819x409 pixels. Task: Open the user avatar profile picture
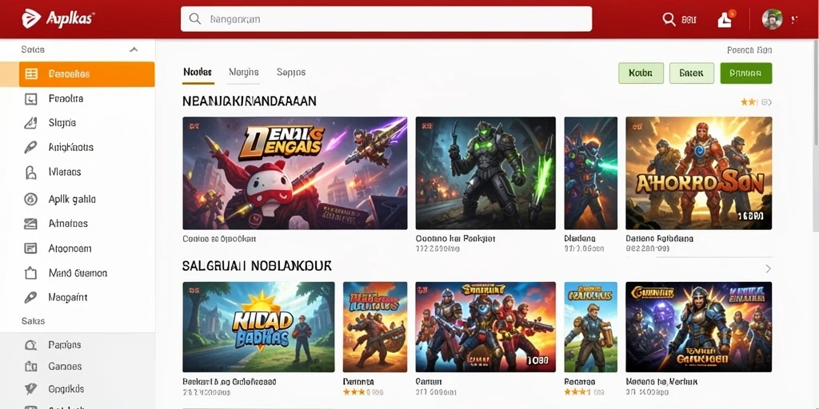click(x=772, y=19)
